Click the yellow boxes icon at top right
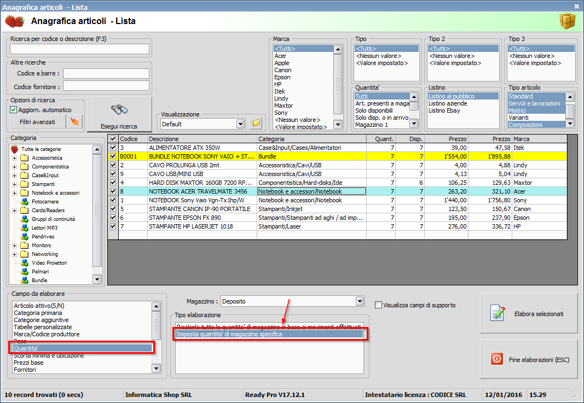584x403 pixels. tap(567, 21)
